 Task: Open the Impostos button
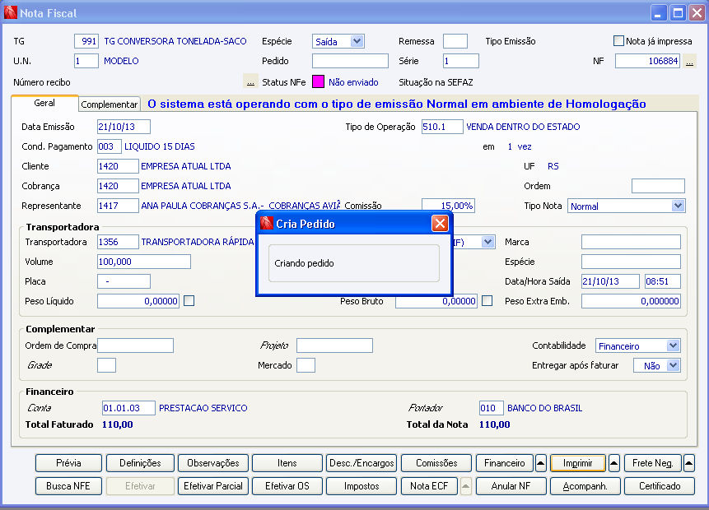tap(361, 486)
